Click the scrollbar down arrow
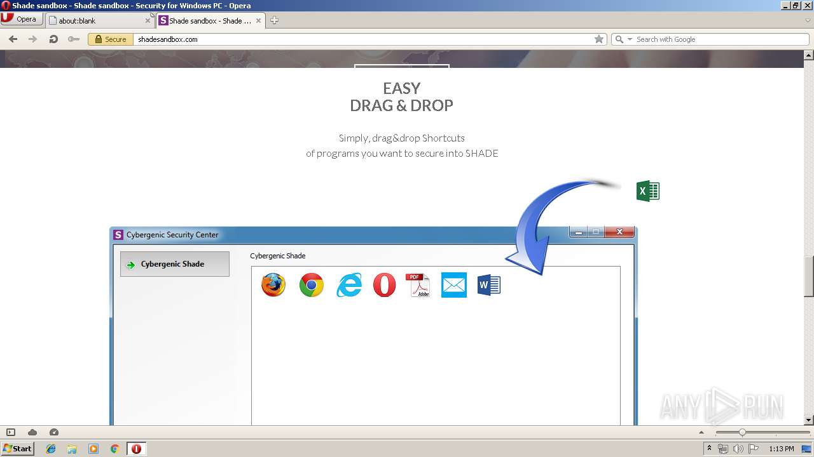The image size is (814, 457). tap(809, 420)
